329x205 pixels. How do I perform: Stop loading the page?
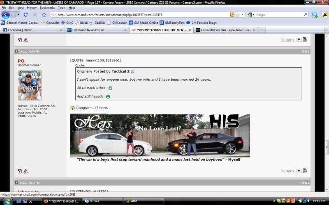click(35, 15)
